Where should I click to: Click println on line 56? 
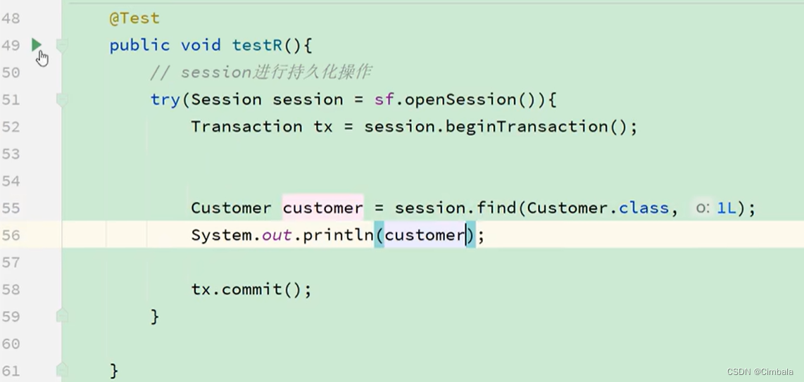tap(339, 235)
